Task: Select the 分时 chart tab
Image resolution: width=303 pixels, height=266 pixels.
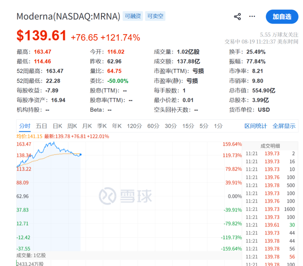Action: click(25, 126)
